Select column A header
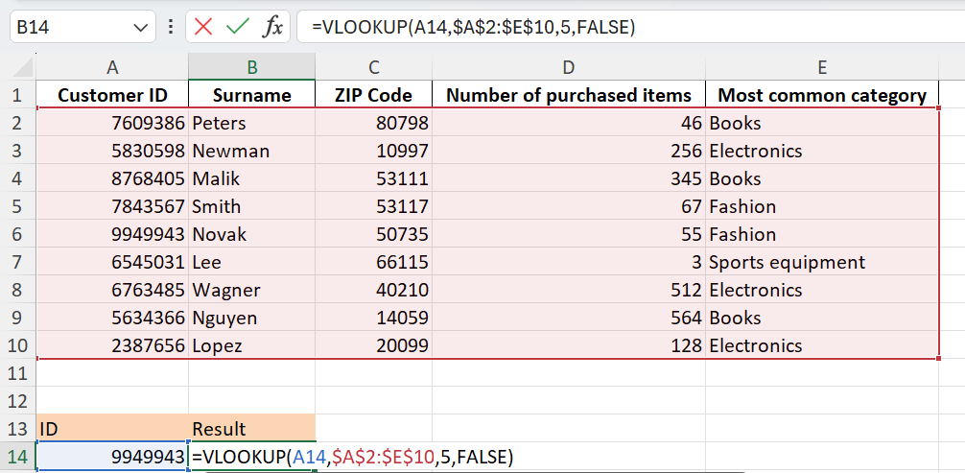Viewport: 965px width, 473px height. point(112,67)
